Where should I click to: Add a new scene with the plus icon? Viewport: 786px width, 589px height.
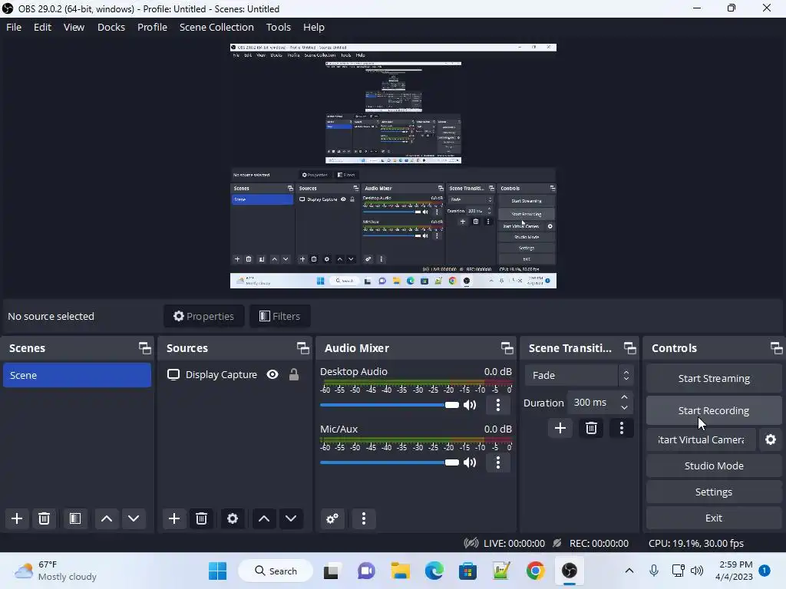tap(17, 518)
